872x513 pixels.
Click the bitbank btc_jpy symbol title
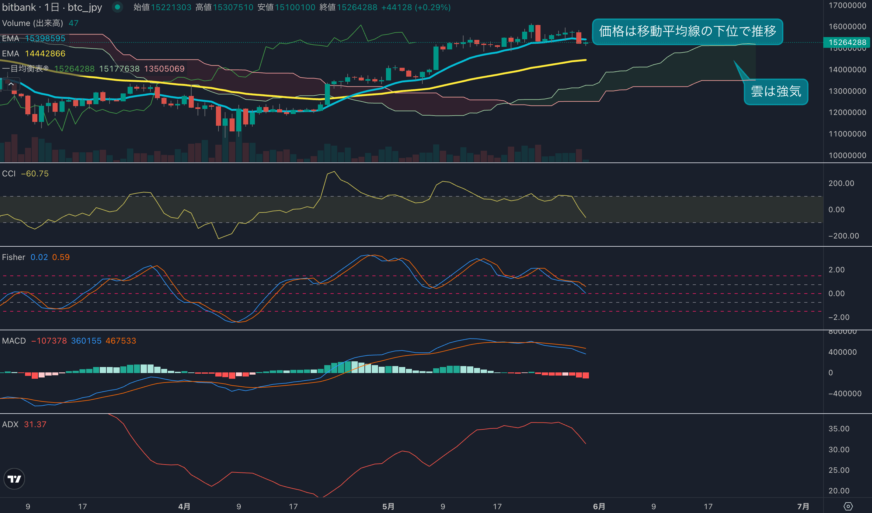52,7
